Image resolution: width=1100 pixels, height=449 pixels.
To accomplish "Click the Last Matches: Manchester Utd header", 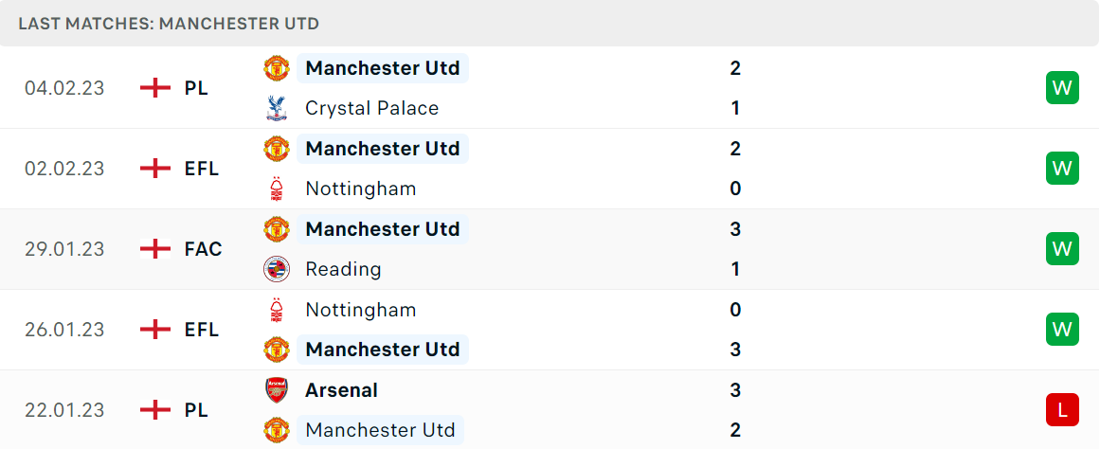I will [169, 24].
